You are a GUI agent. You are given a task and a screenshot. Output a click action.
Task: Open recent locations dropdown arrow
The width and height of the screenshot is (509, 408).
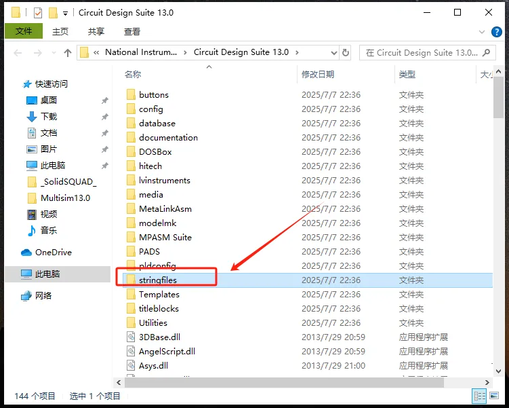(x=54, y=53)
